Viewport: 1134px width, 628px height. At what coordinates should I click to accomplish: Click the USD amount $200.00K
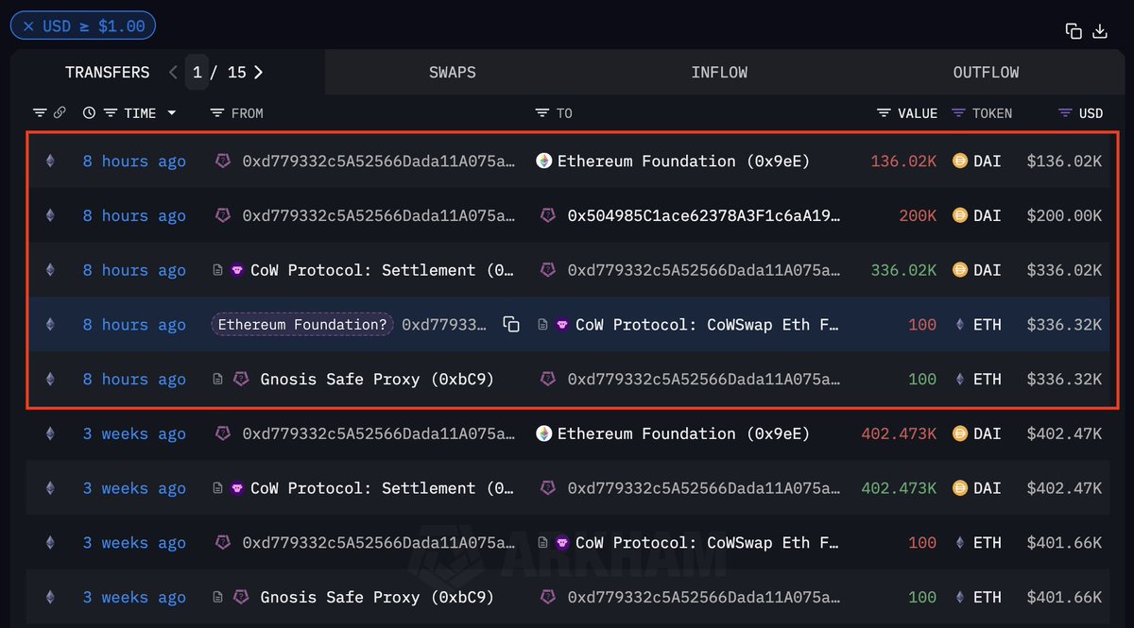tap(1064, 216)
